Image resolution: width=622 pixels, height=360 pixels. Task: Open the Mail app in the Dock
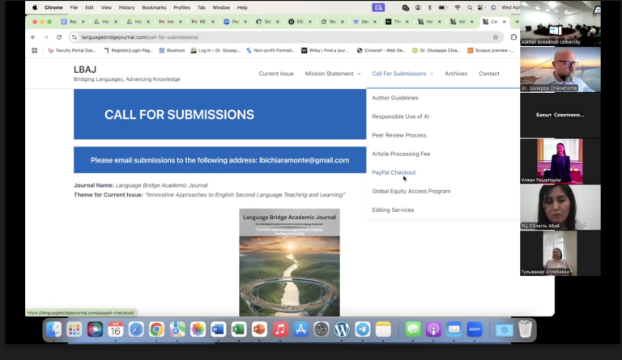pos(454,329)
